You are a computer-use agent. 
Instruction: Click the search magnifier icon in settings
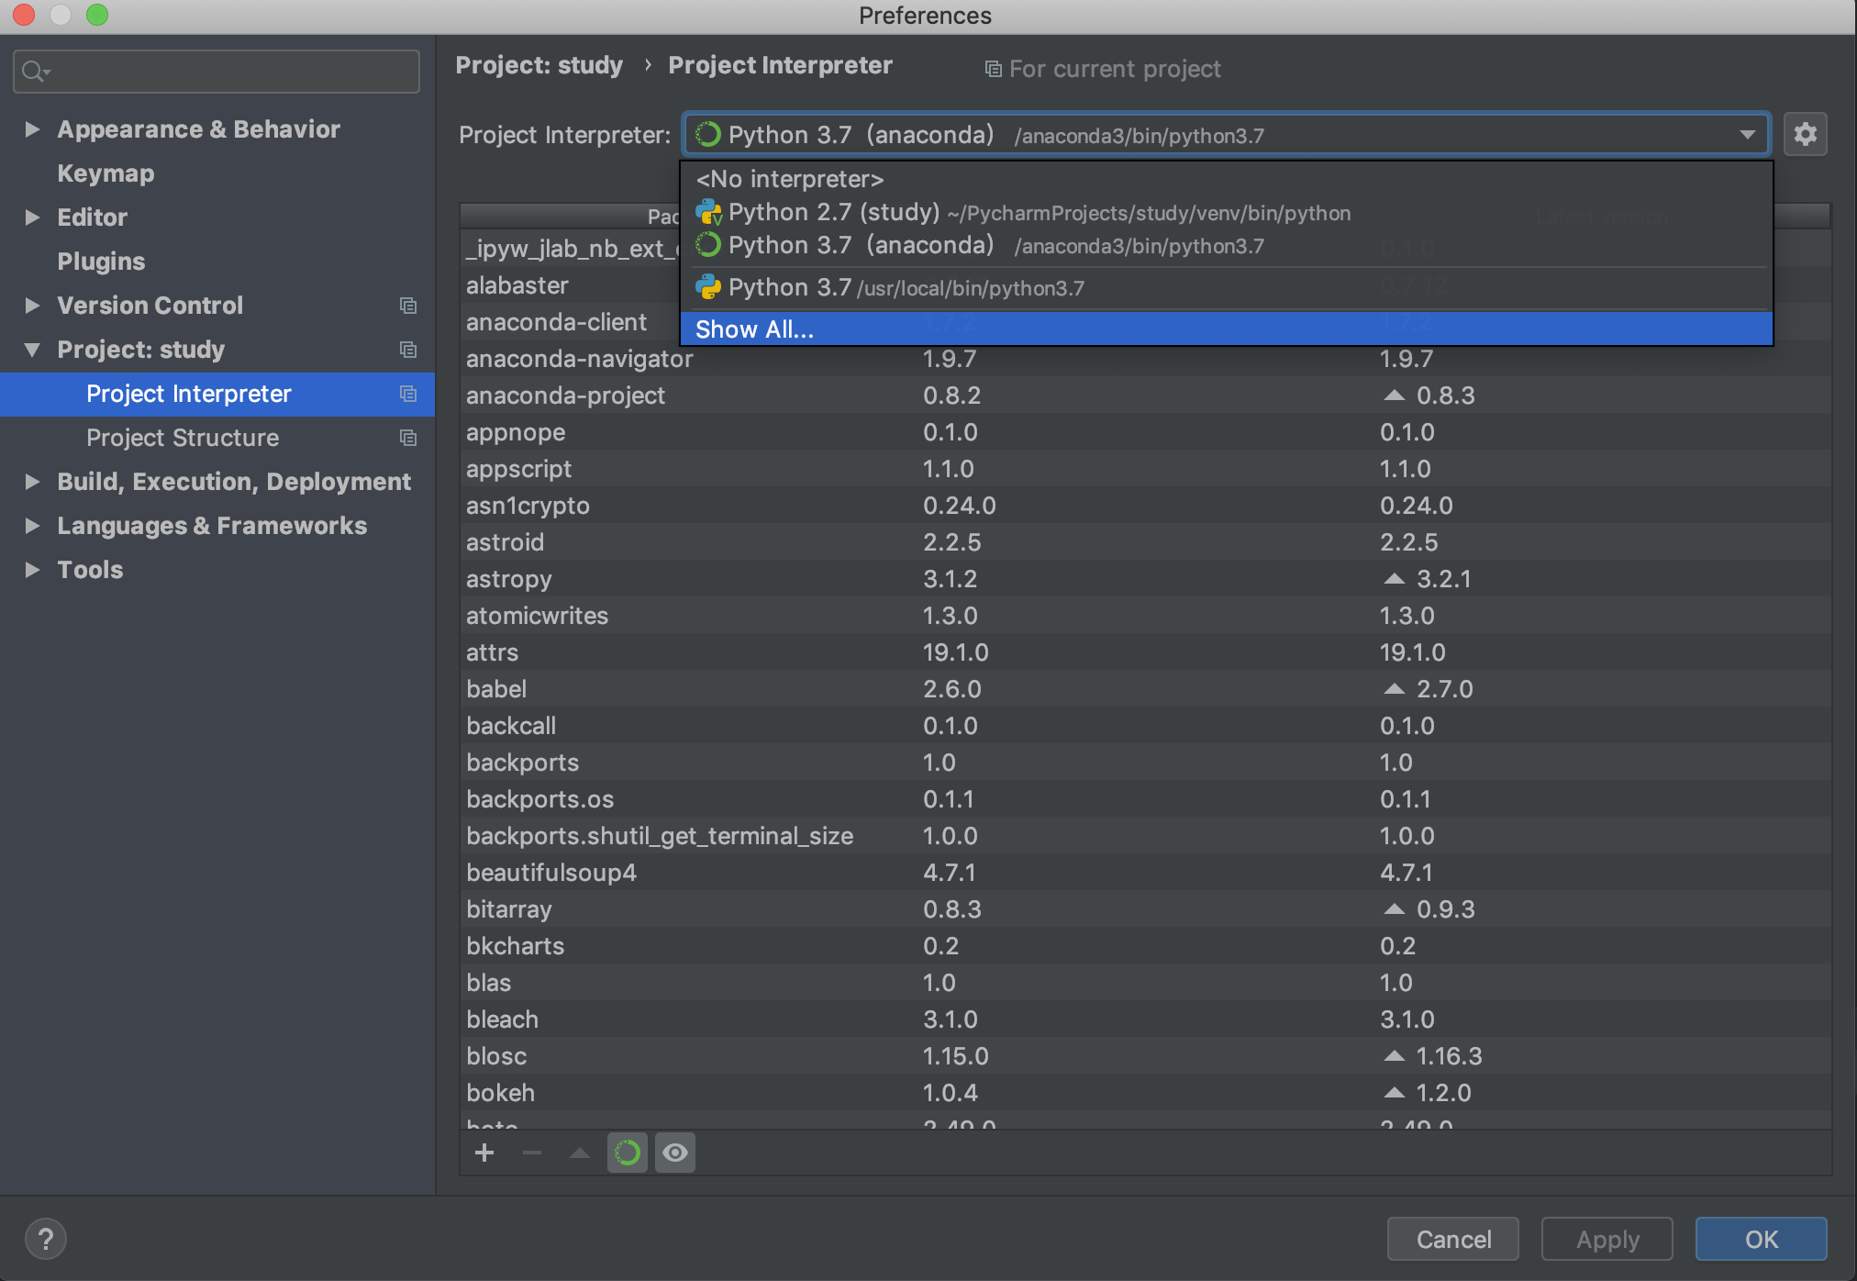tap(35, 72)
